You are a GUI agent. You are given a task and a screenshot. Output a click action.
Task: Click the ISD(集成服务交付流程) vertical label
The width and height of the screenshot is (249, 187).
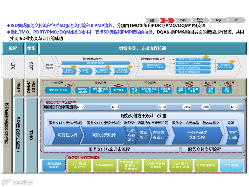coord(7,126)
